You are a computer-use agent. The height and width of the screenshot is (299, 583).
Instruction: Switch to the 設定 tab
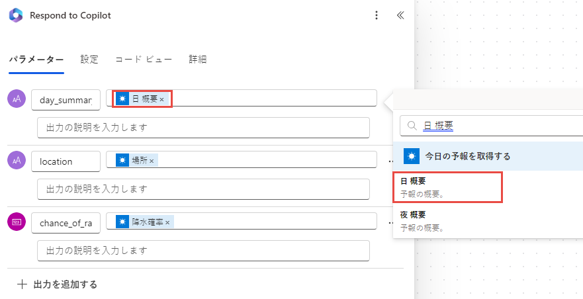click(89, 60)
